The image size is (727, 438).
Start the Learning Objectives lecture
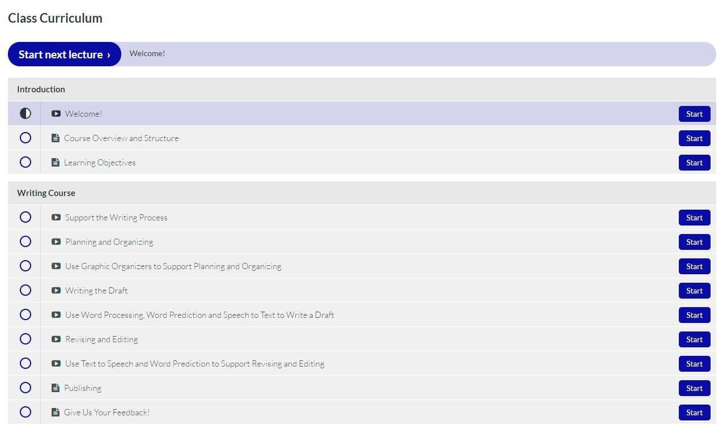694,163
